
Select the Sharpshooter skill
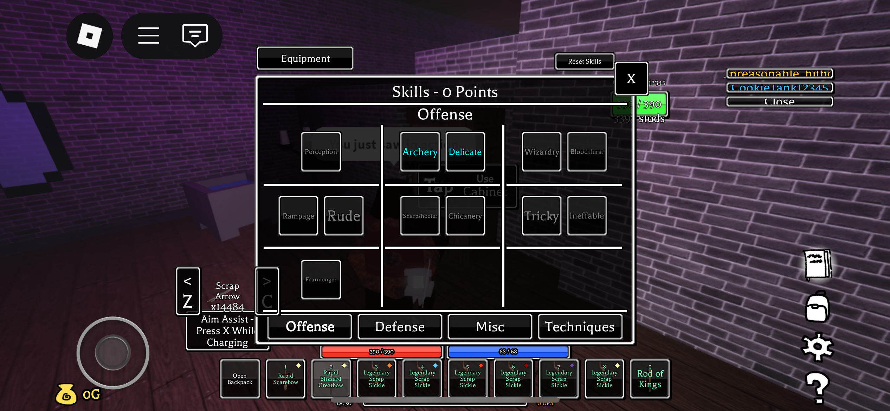click(x=420, y=216)
